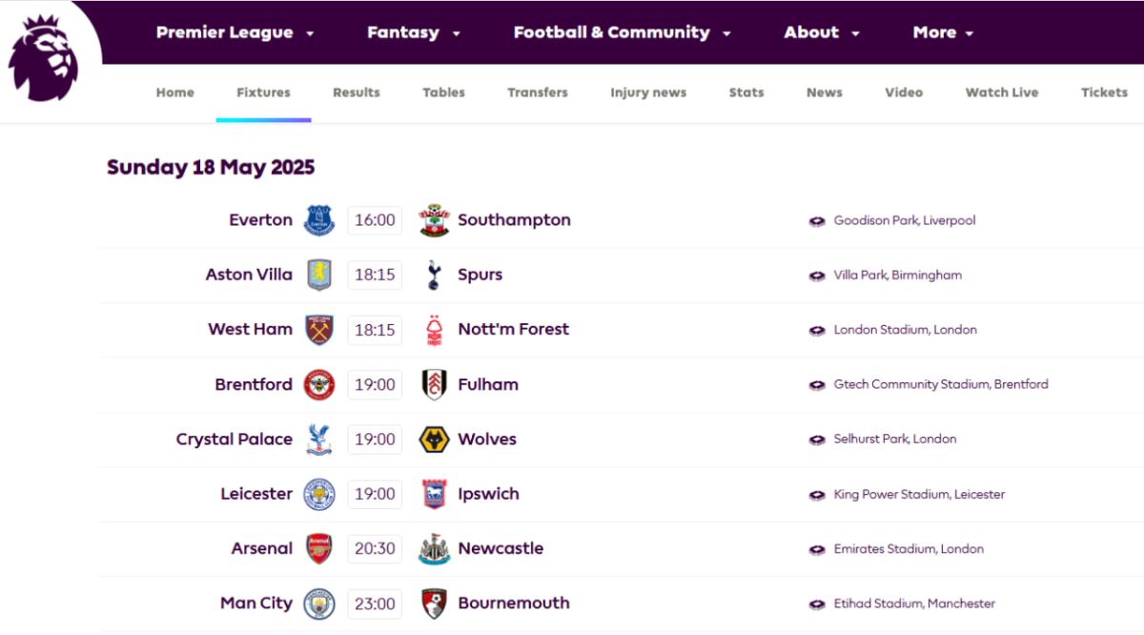Open the Tables tab

[444, 92]
